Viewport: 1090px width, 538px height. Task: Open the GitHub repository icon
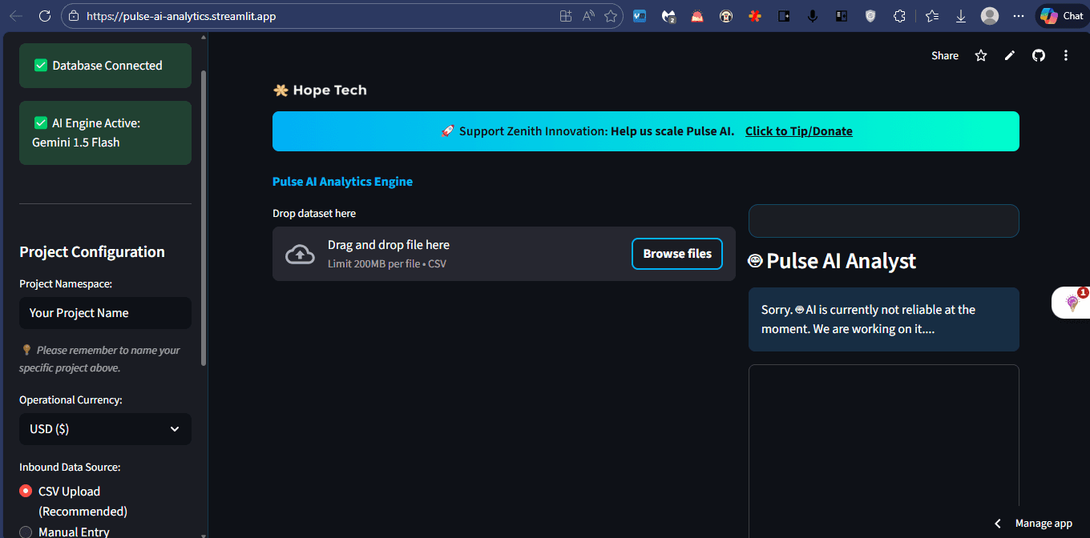click(x=1039, y=55)
